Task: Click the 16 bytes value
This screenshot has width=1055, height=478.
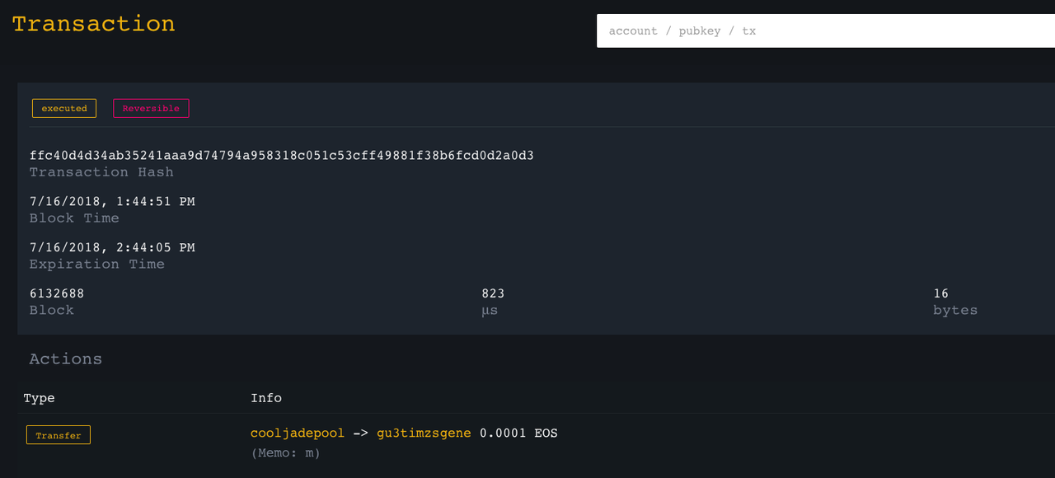Action: pyautogui.click(x=941, y=293)
